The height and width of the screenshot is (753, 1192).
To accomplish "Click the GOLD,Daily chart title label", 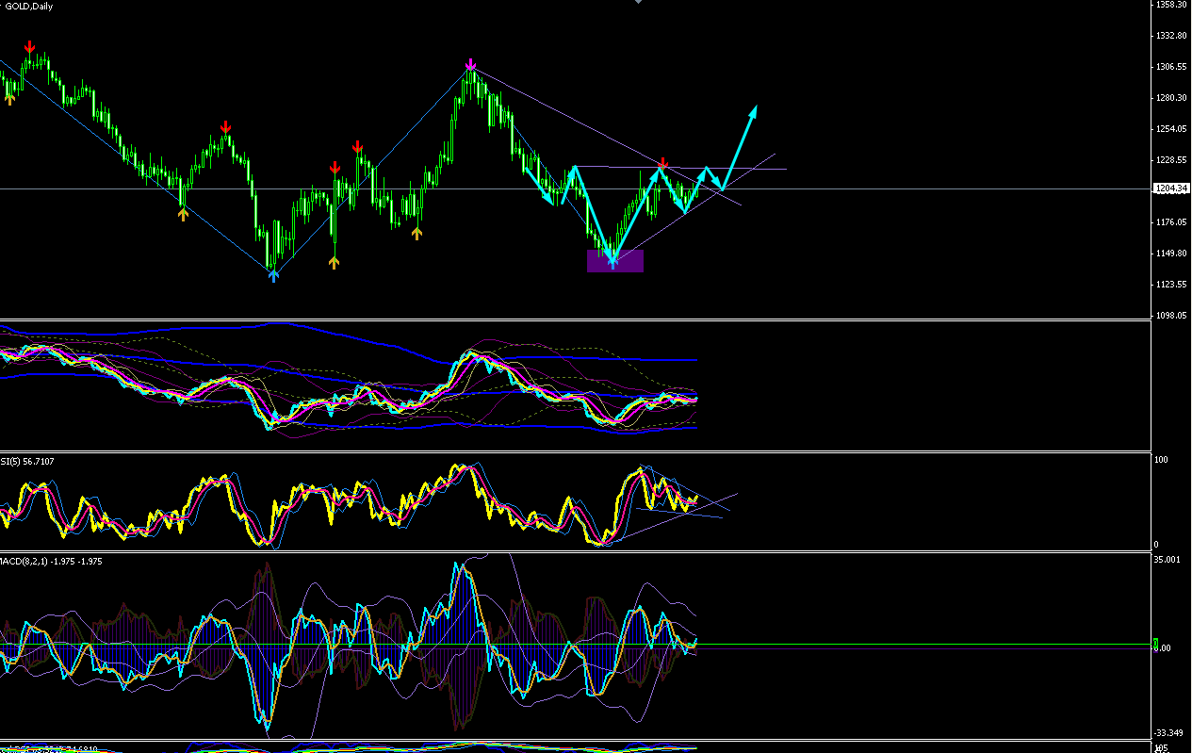I will click(x=27, y=7).
